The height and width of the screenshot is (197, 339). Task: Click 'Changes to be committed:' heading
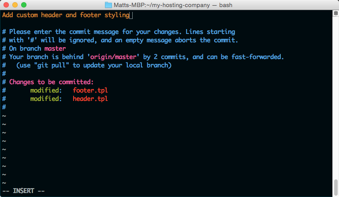(51, 82)
